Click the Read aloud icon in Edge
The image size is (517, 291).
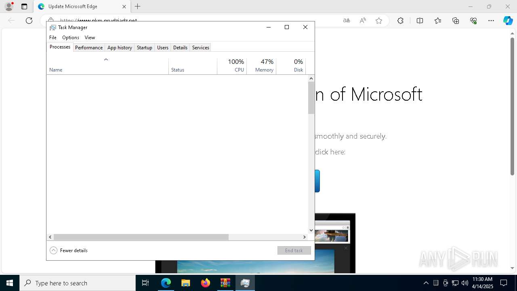[x=363, y=21]
